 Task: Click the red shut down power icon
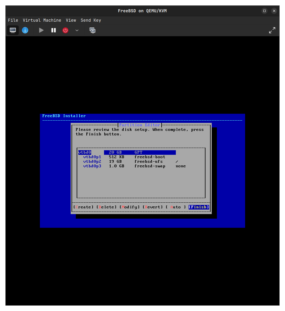pyautogui.click(x=66, y=30)
